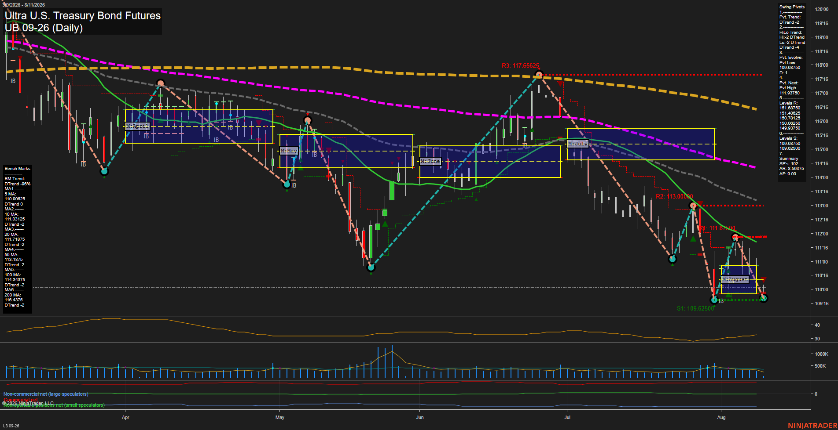Click the May label on the time axis
Image resolution: width=838 pixels, height=430 pixels.
(280, 417)
